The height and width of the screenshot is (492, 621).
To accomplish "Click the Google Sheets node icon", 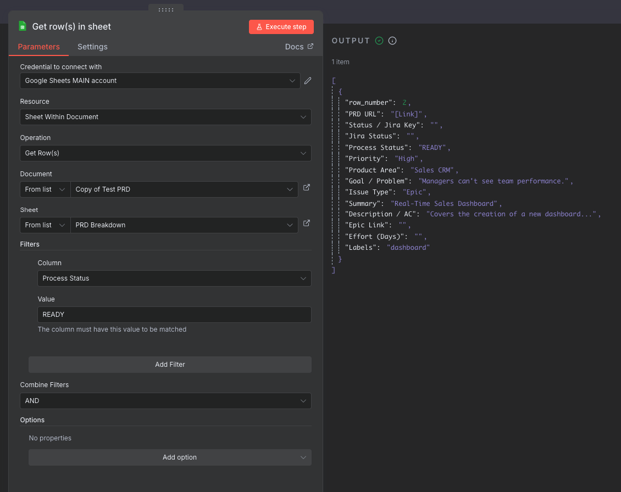I will click(23, 26).
